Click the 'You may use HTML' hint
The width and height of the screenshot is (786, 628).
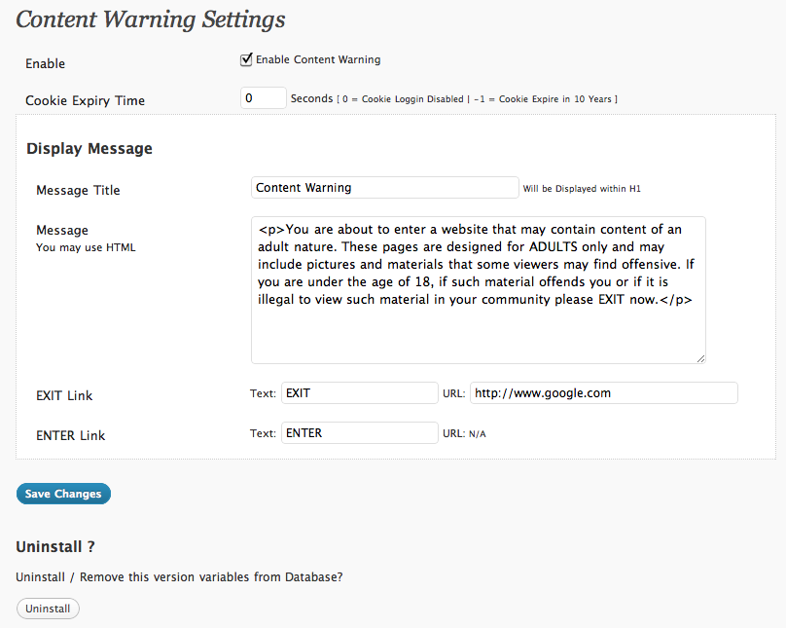(86, 247)
